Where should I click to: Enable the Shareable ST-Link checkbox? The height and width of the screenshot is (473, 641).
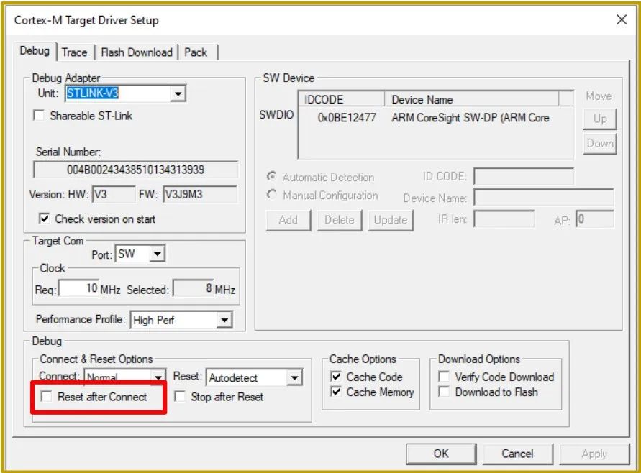[39, 116]
